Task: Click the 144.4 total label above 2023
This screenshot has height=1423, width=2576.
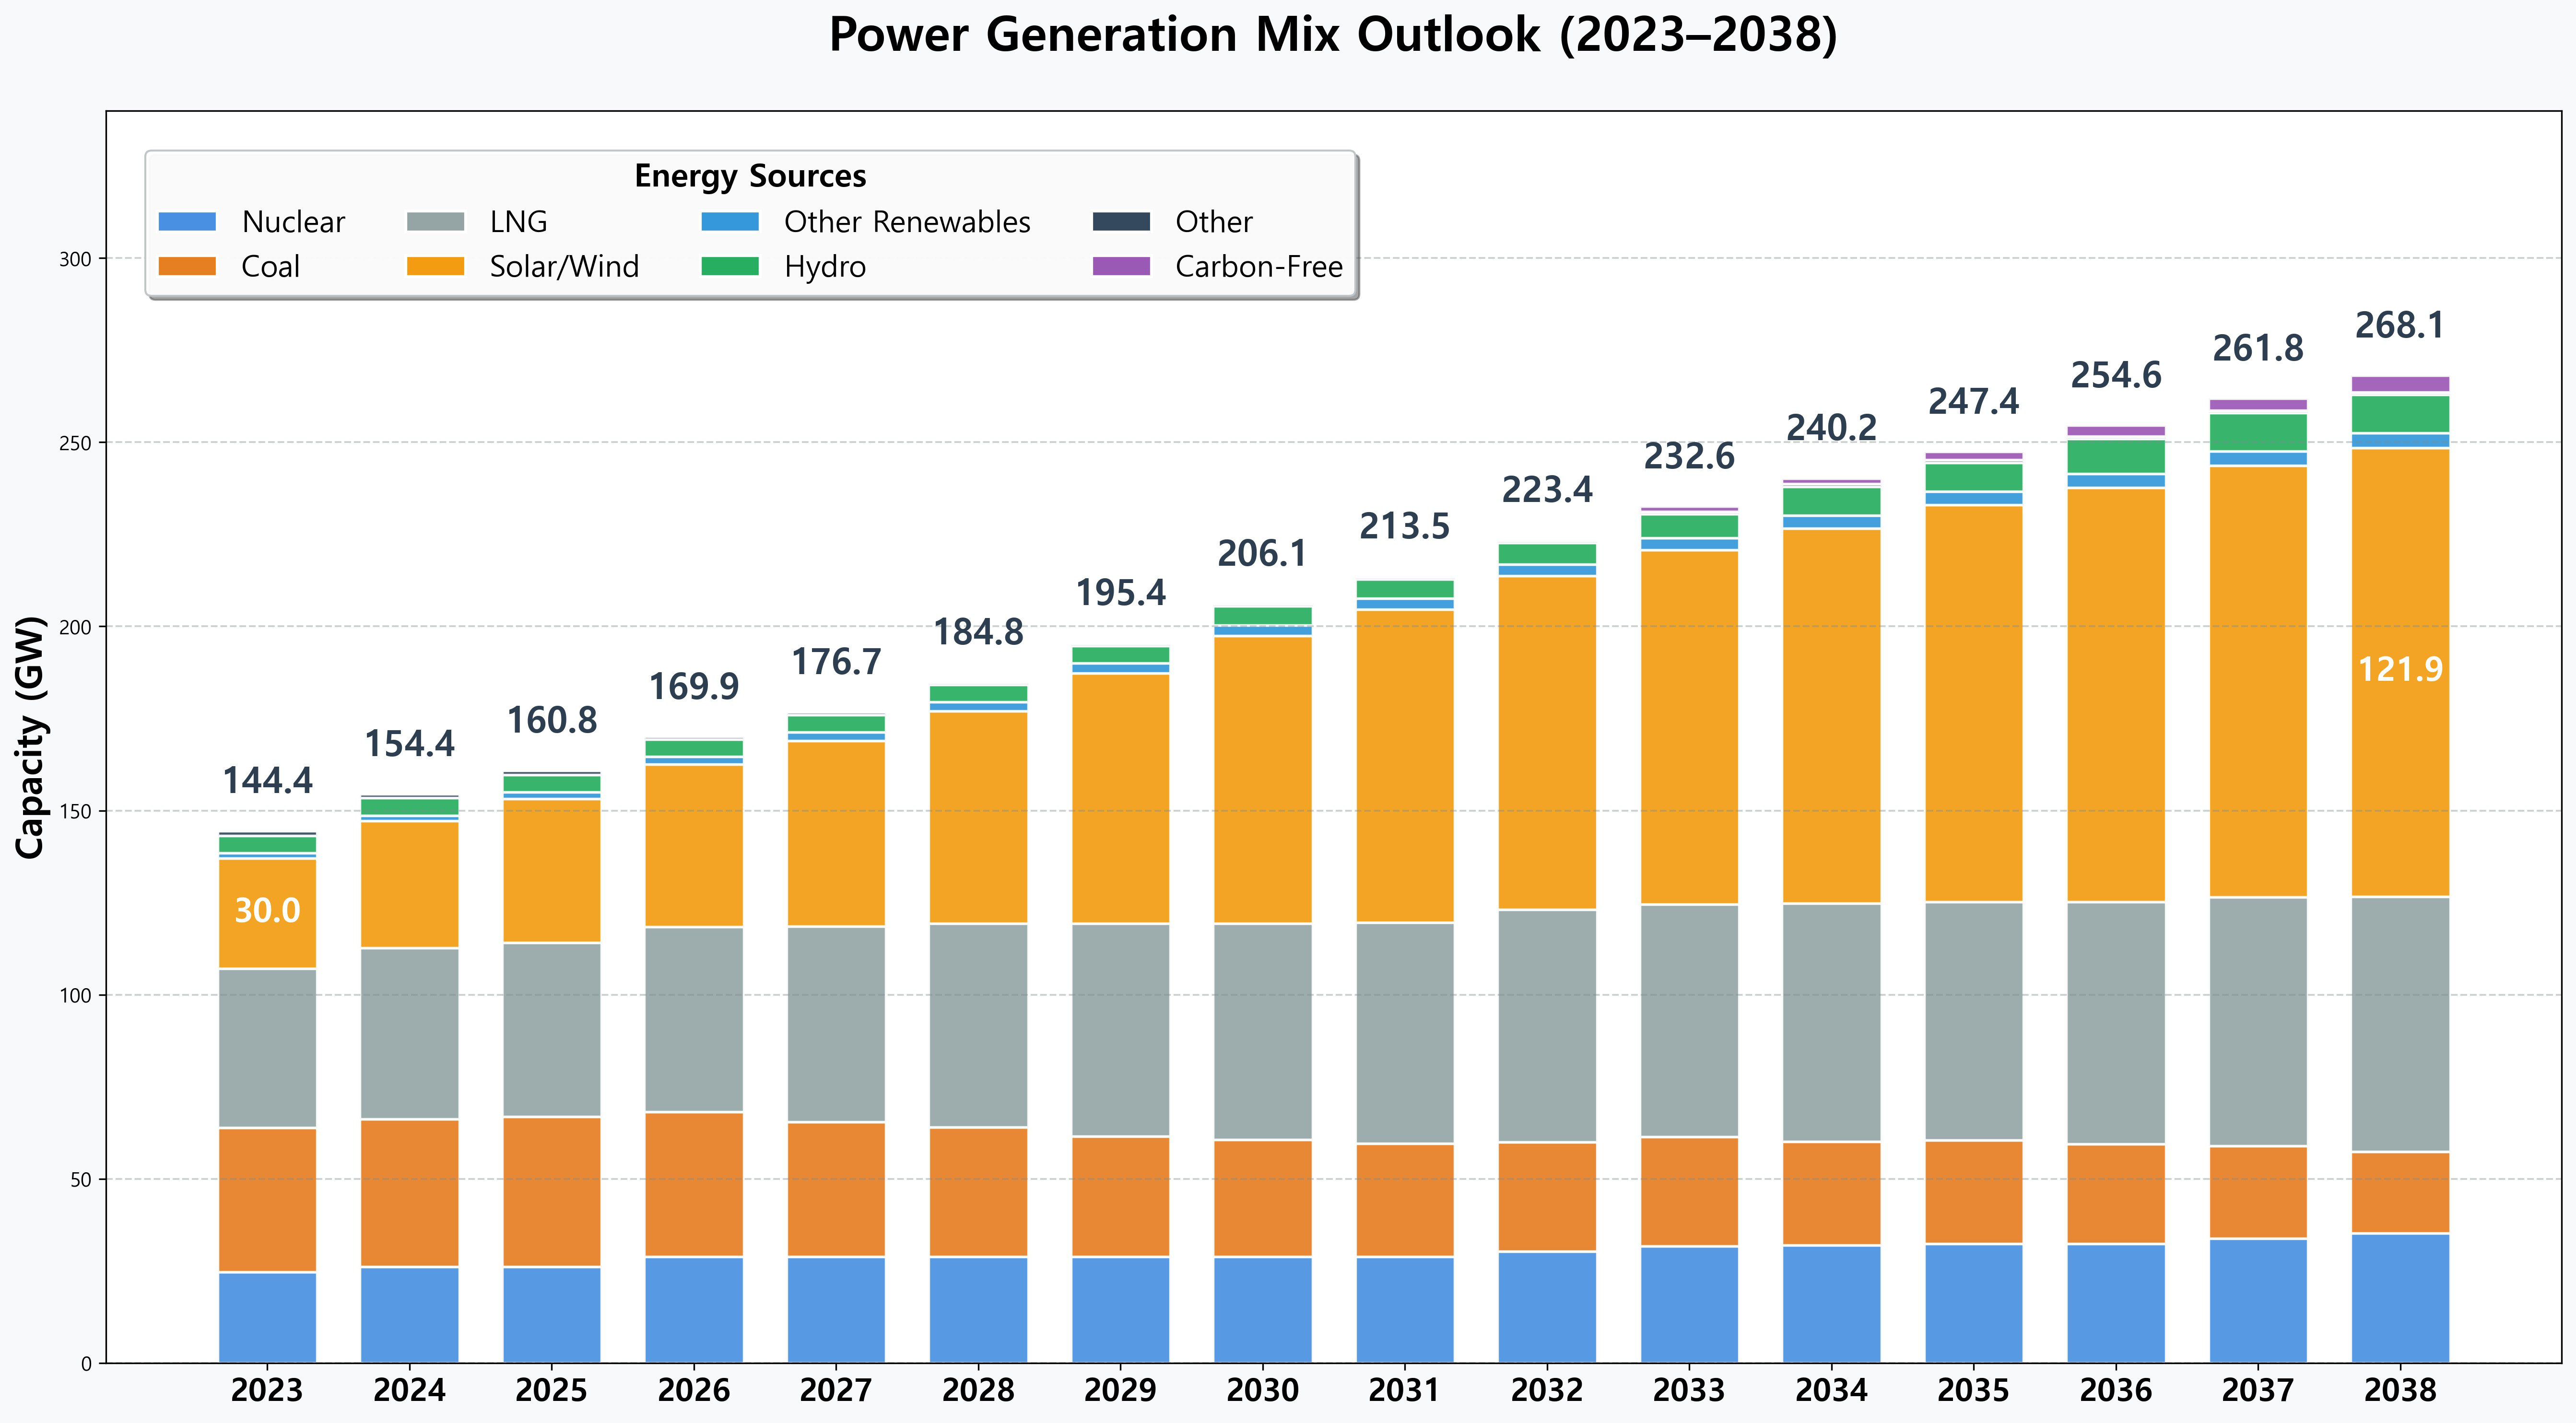Action: coord(267,780)
